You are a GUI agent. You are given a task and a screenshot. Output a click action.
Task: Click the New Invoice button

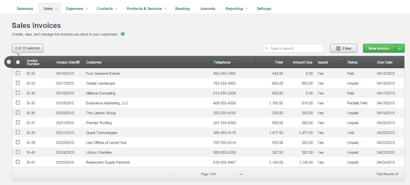click(x=379, y=48)
